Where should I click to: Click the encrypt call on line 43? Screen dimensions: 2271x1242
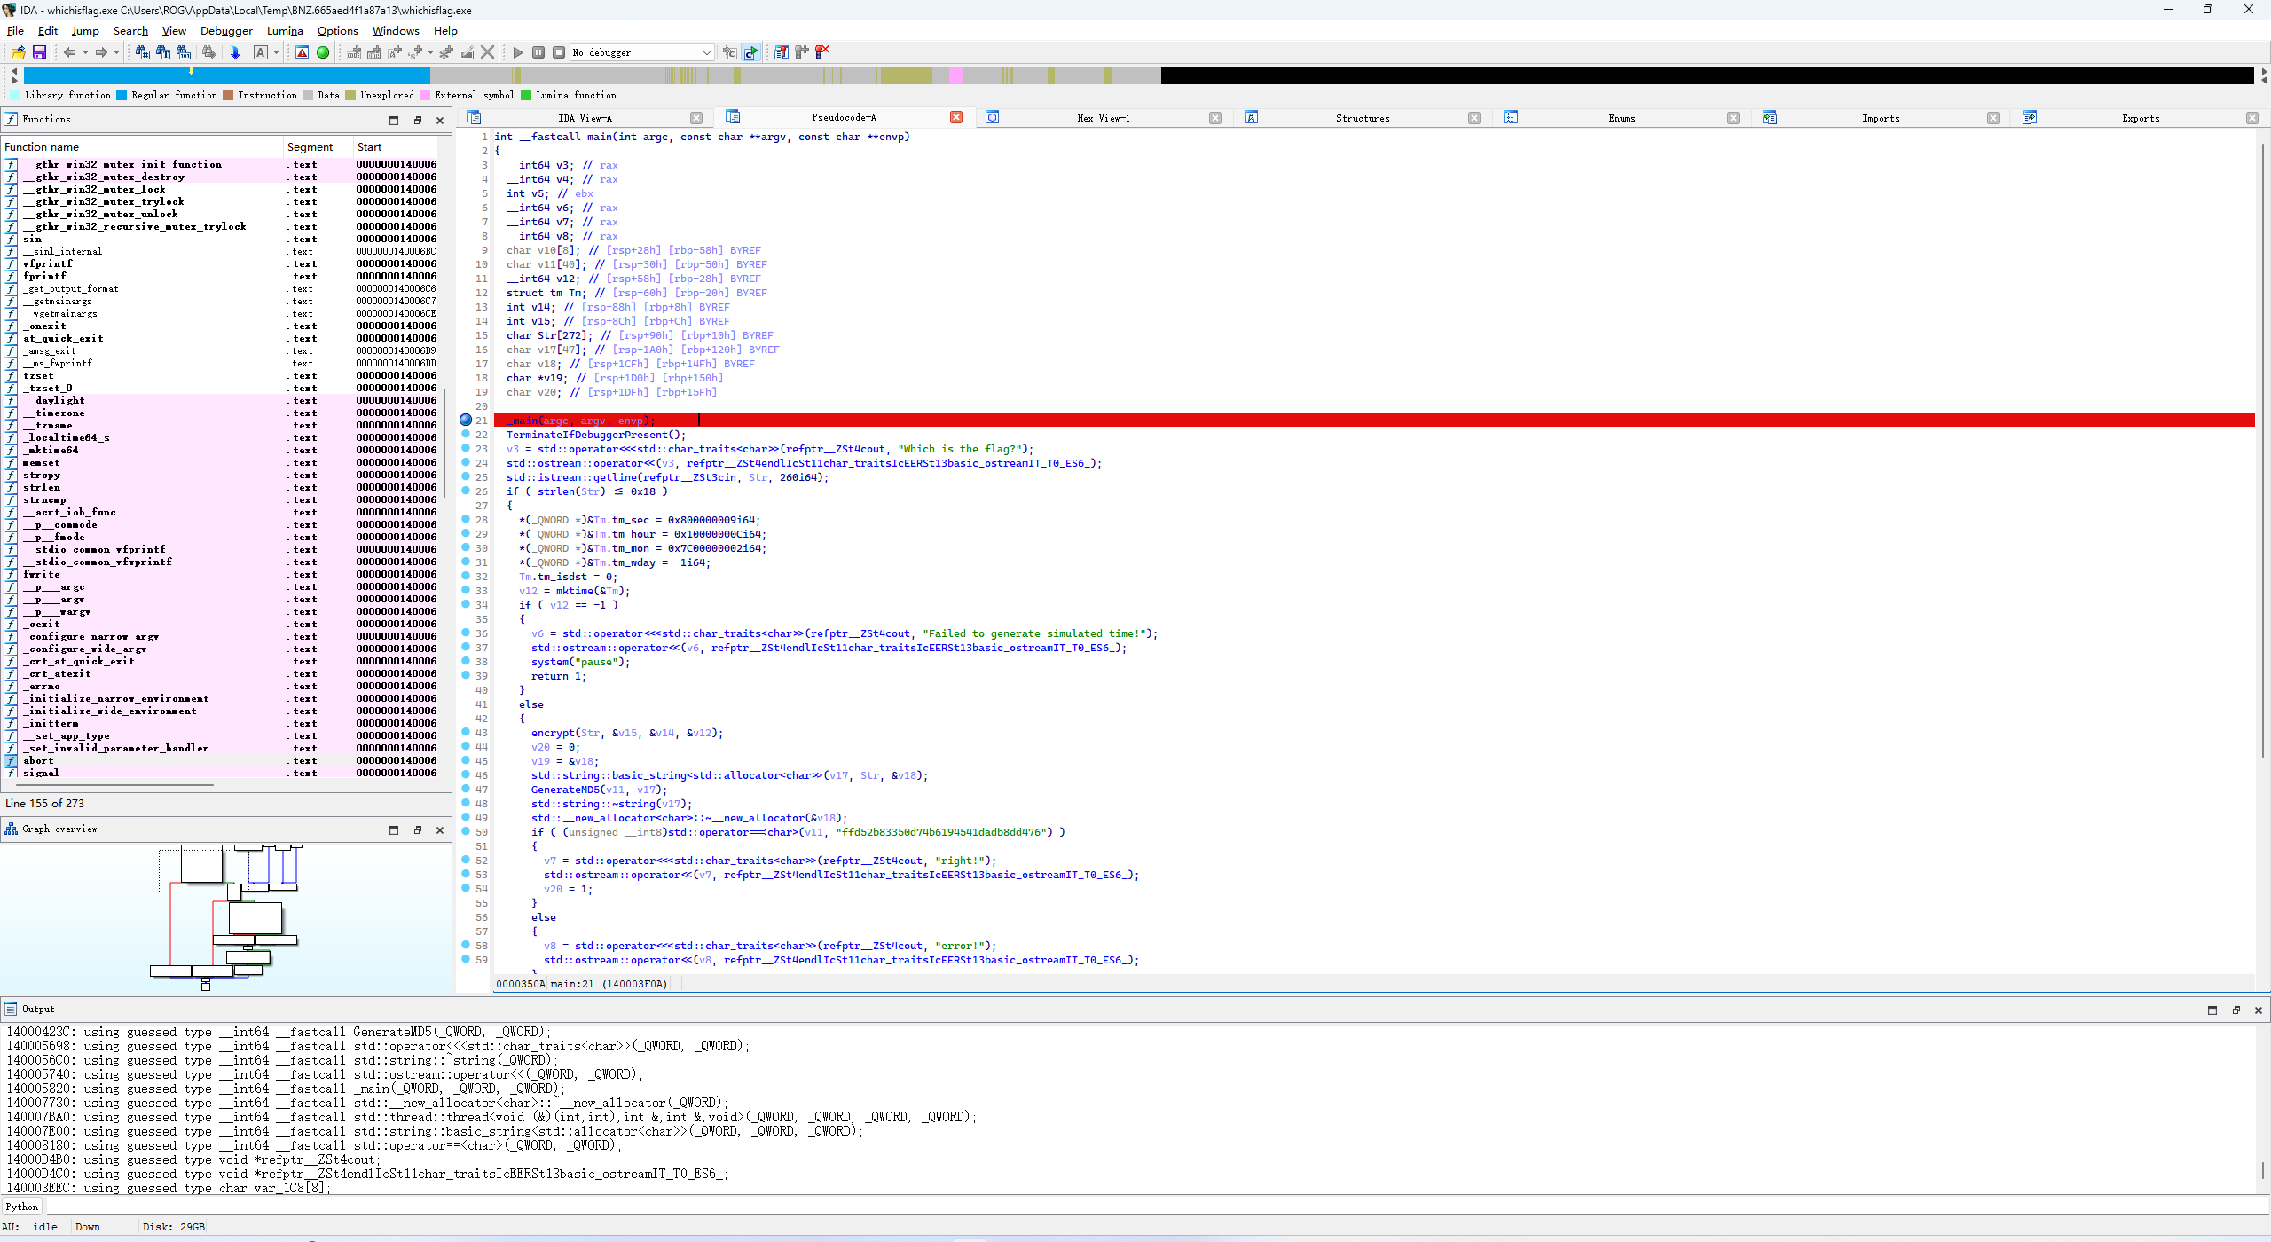pos(553,733)
